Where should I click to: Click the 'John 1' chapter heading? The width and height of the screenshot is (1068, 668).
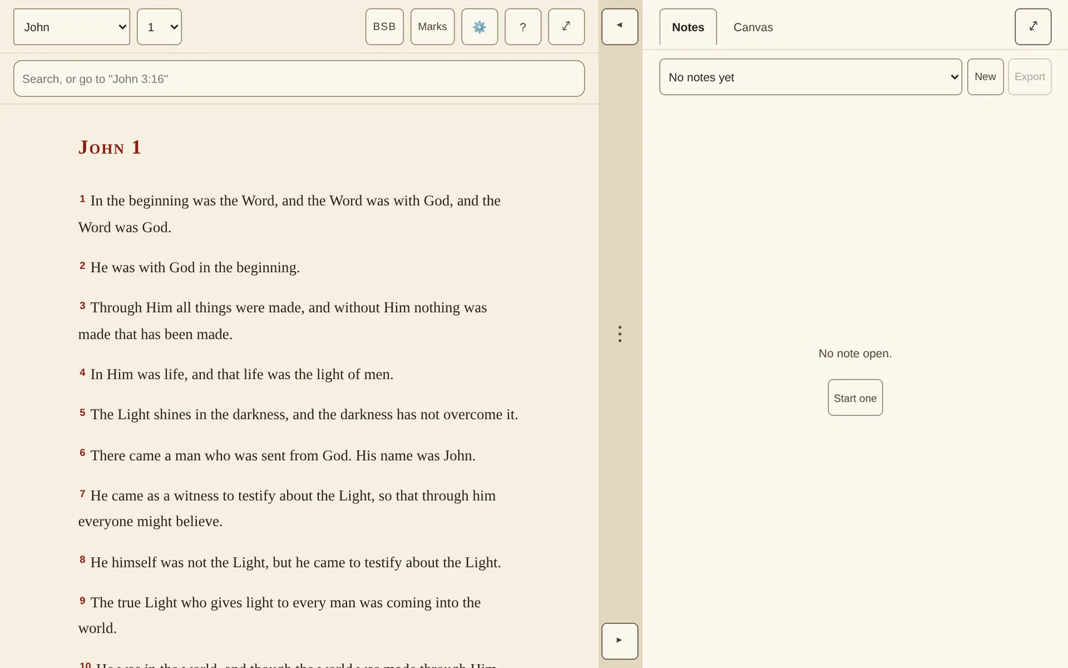pyautogui.click(x=110, y=147)
